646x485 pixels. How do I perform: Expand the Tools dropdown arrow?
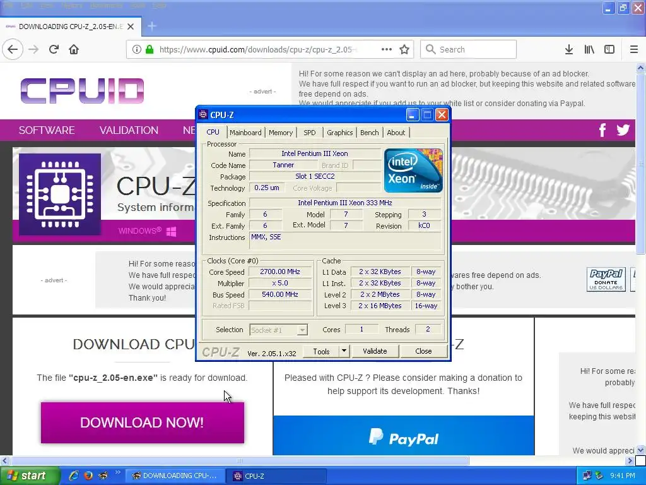[x=344, y=351]
